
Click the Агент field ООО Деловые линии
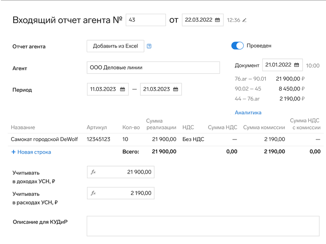coord(153,68)
